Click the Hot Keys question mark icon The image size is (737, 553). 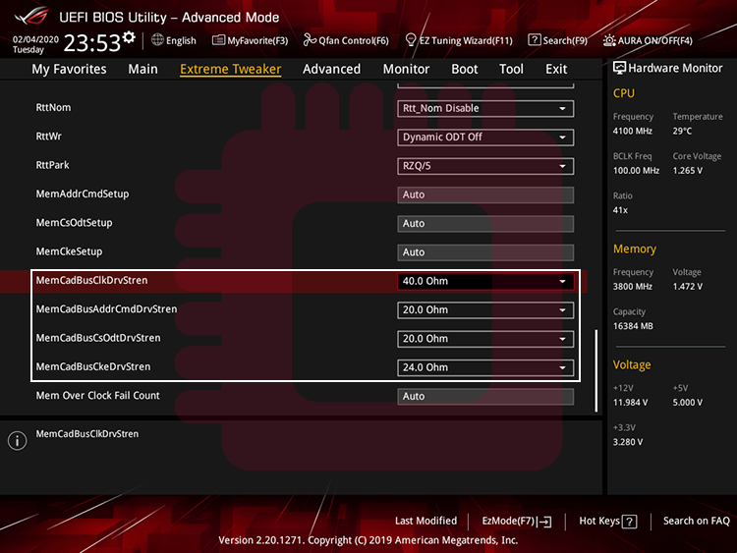tap(630, 522)
